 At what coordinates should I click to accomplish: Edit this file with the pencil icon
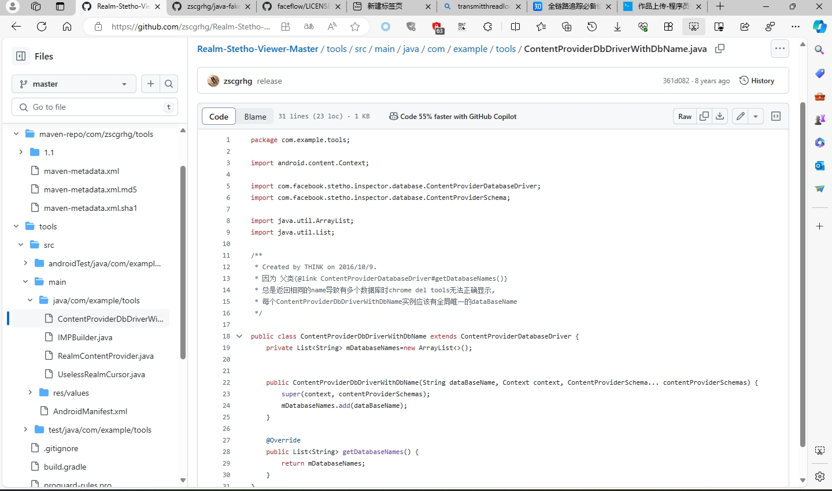741,116
